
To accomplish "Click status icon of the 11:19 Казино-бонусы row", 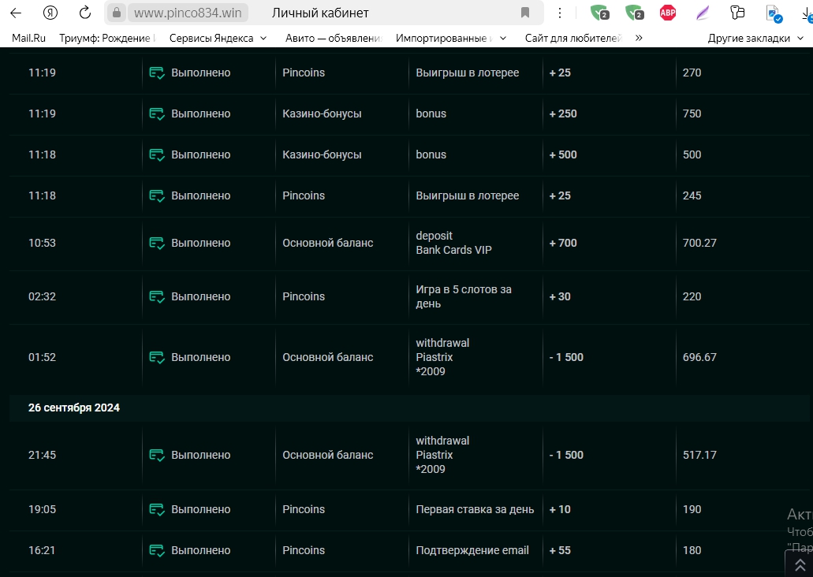I will coord(157,114).
